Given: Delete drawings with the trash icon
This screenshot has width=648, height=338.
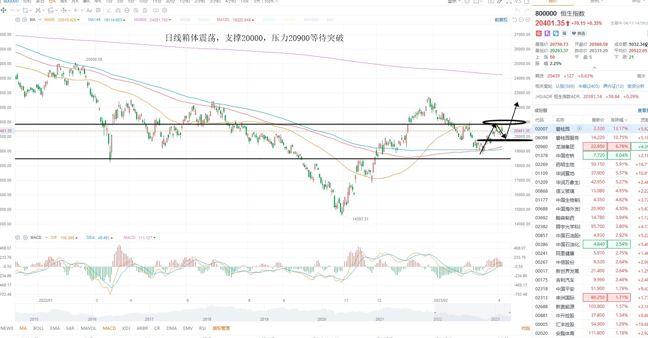Looking at the screenshot, I should coord(145,10).
